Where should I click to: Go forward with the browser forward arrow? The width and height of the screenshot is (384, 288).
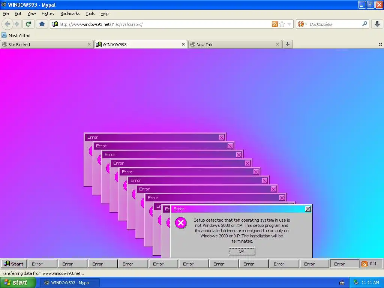click(x=17, y=24)
